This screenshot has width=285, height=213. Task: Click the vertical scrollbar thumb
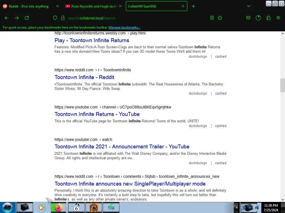tap(282, 85)
